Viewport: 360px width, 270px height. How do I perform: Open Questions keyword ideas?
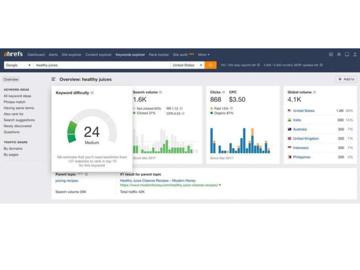point(12,132)
